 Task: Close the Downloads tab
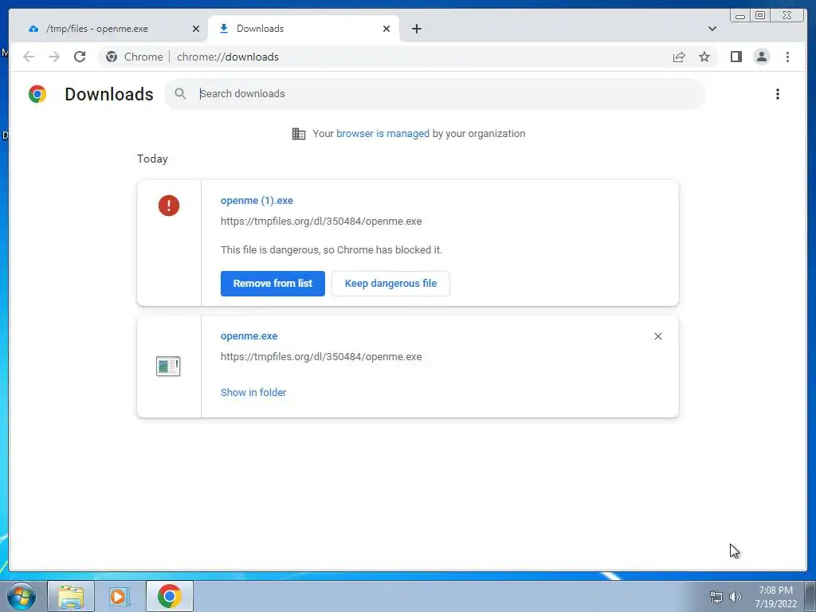pos(386,29)
